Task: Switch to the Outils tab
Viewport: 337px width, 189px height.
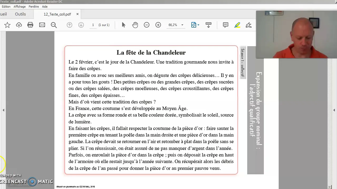Action: [x=20, y=14]
